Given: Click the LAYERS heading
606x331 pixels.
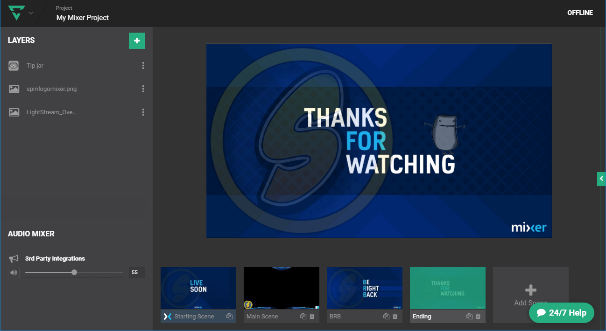Looking at the screenshot, I should (21, 41).
